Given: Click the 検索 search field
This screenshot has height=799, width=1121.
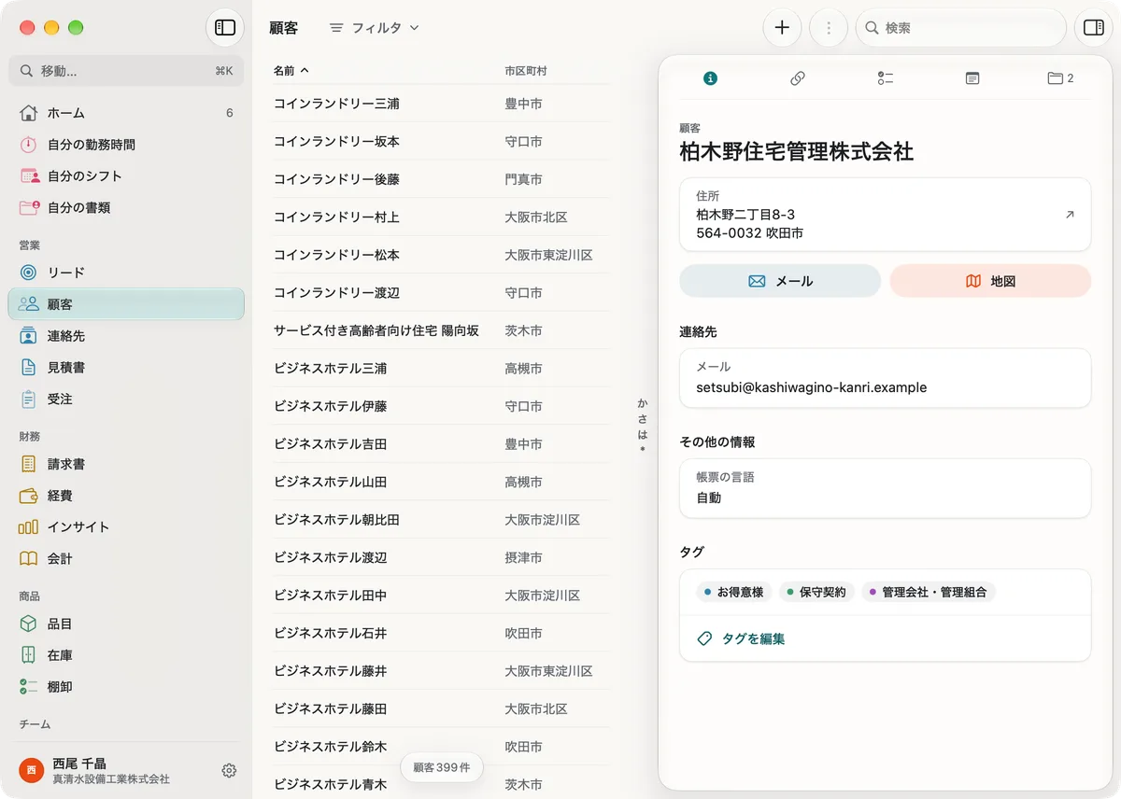Looking at the screenshot, I should pyautogui.click(x=960, y=28).
